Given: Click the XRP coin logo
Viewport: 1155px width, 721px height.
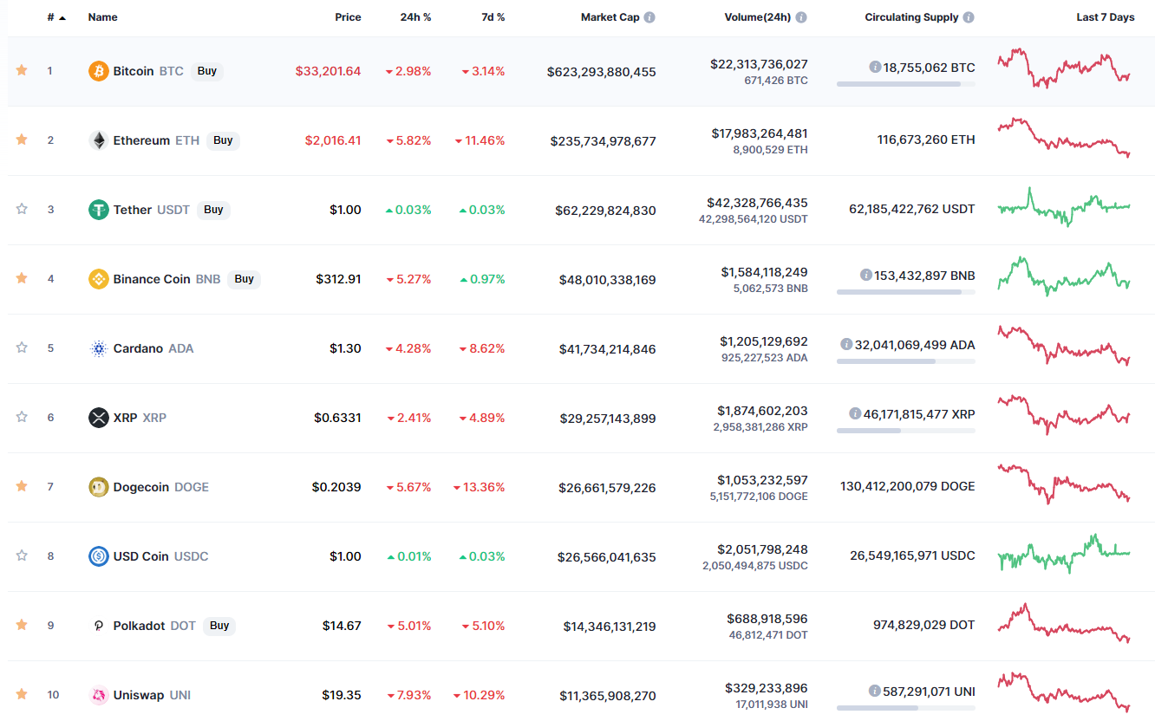Looking at the screenshot, I should coord(99,418).
